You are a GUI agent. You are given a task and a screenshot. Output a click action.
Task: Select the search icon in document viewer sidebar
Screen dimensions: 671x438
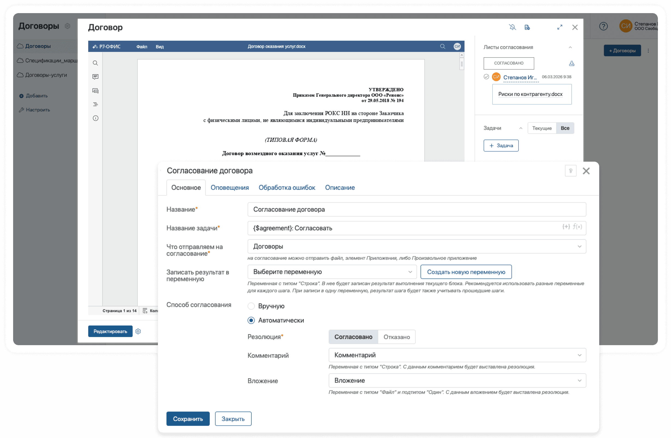(95, 63)
